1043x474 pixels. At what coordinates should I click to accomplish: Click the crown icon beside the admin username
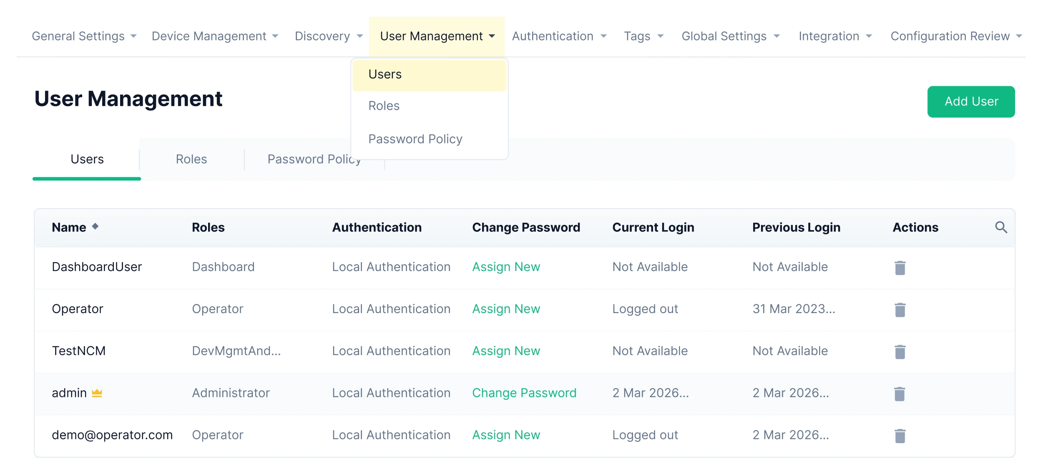pos(96,392)
